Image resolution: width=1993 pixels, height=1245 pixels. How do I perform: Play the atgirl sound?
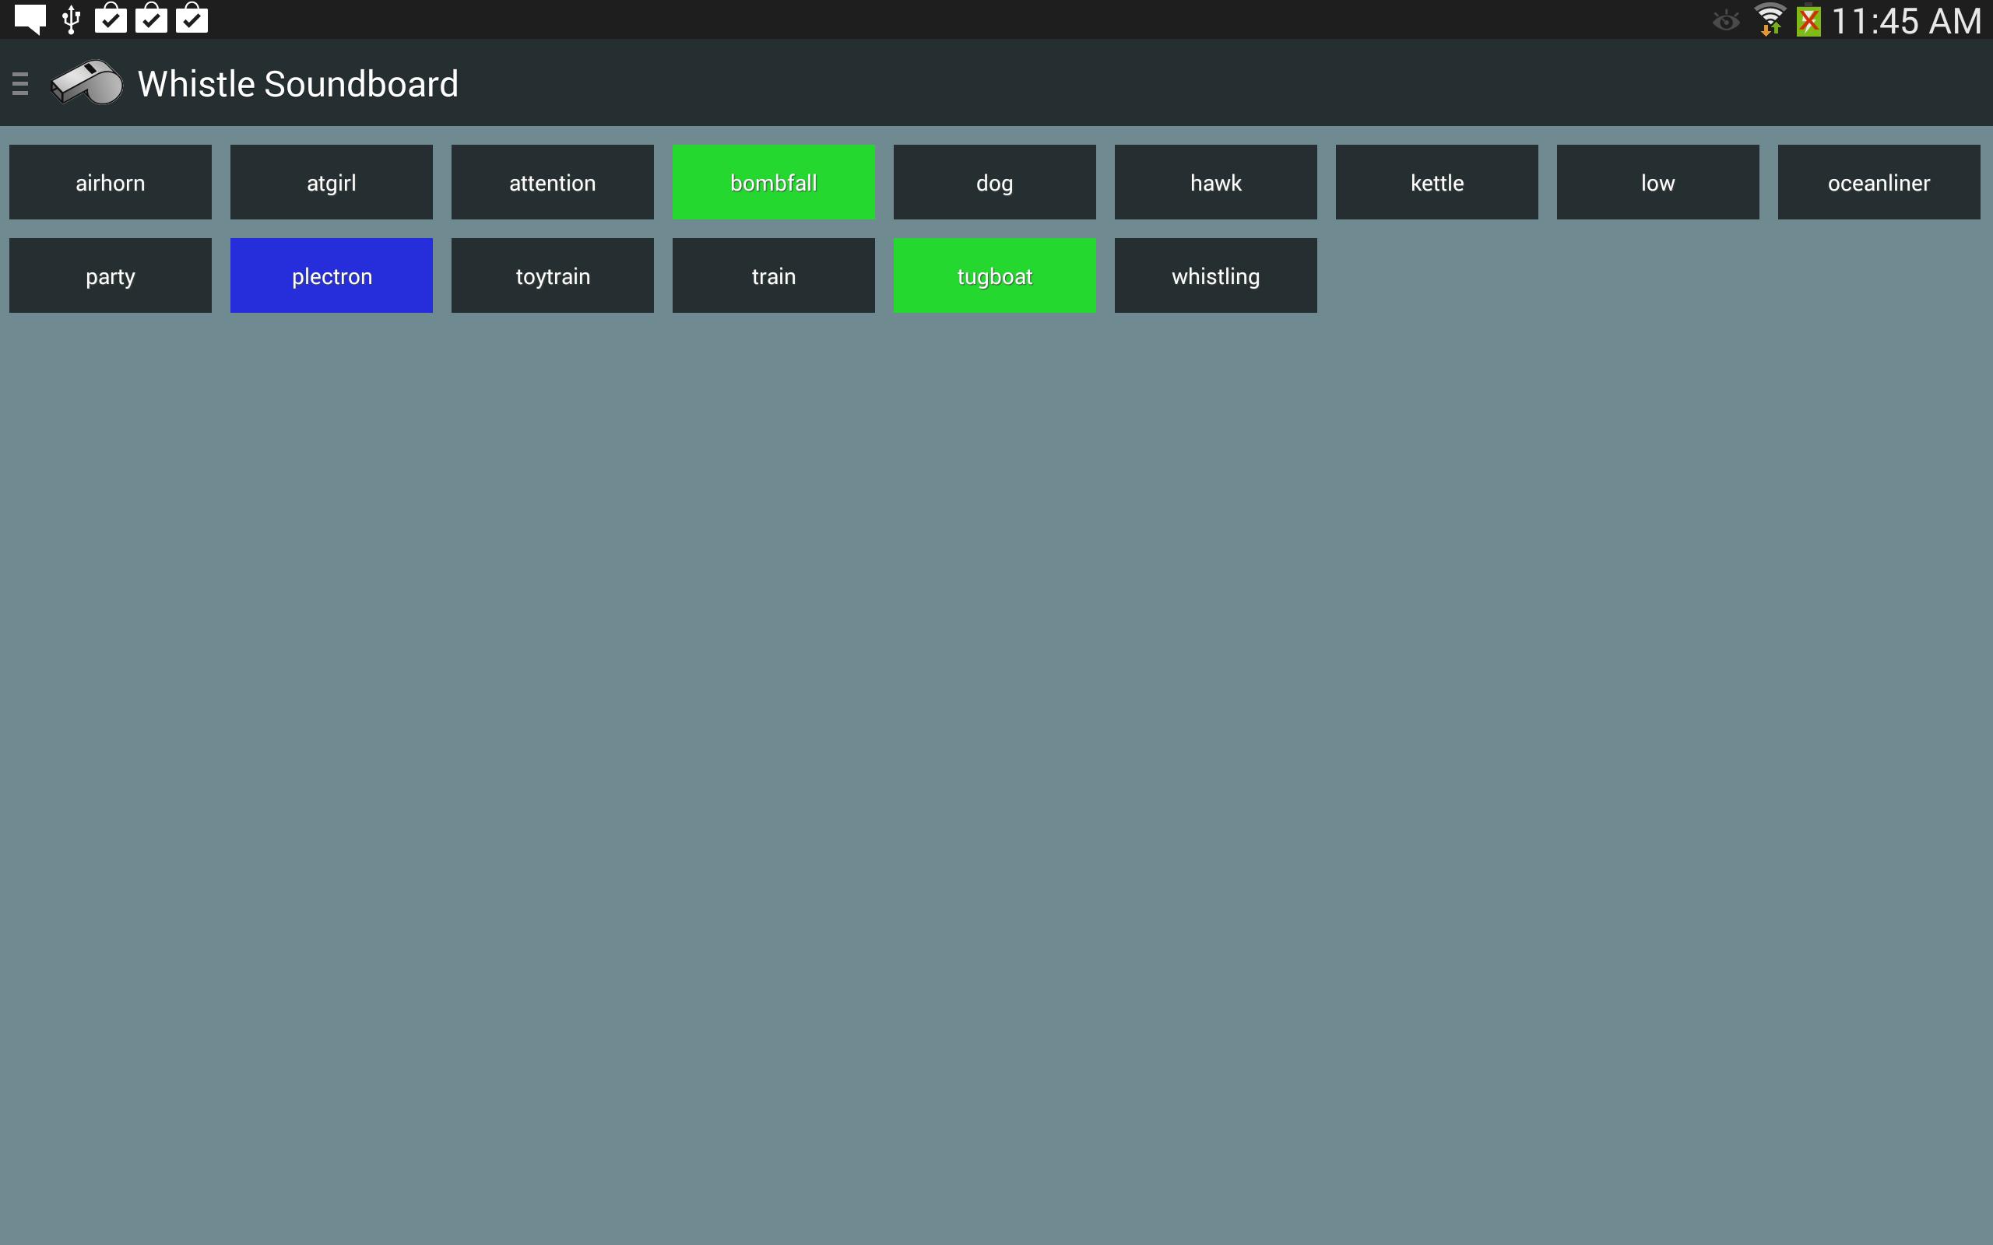pos(331,182)
